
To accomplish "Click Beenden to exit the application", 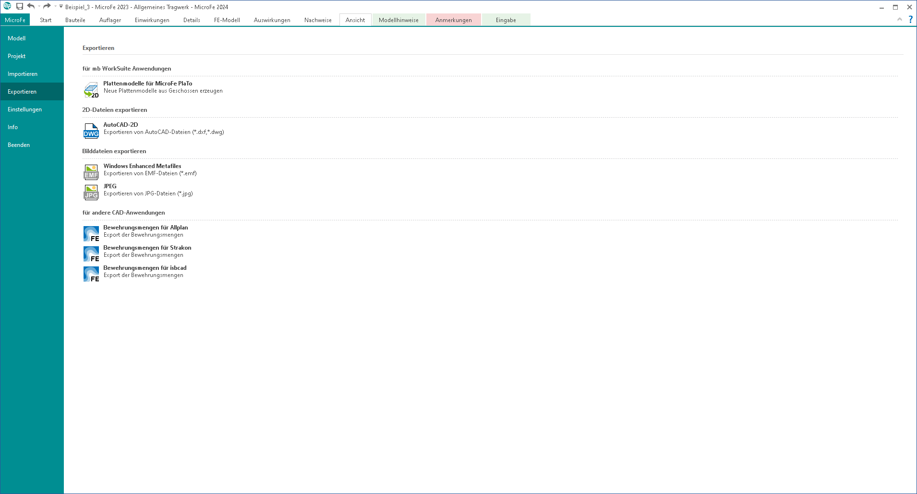I will [x=19, y=145].
